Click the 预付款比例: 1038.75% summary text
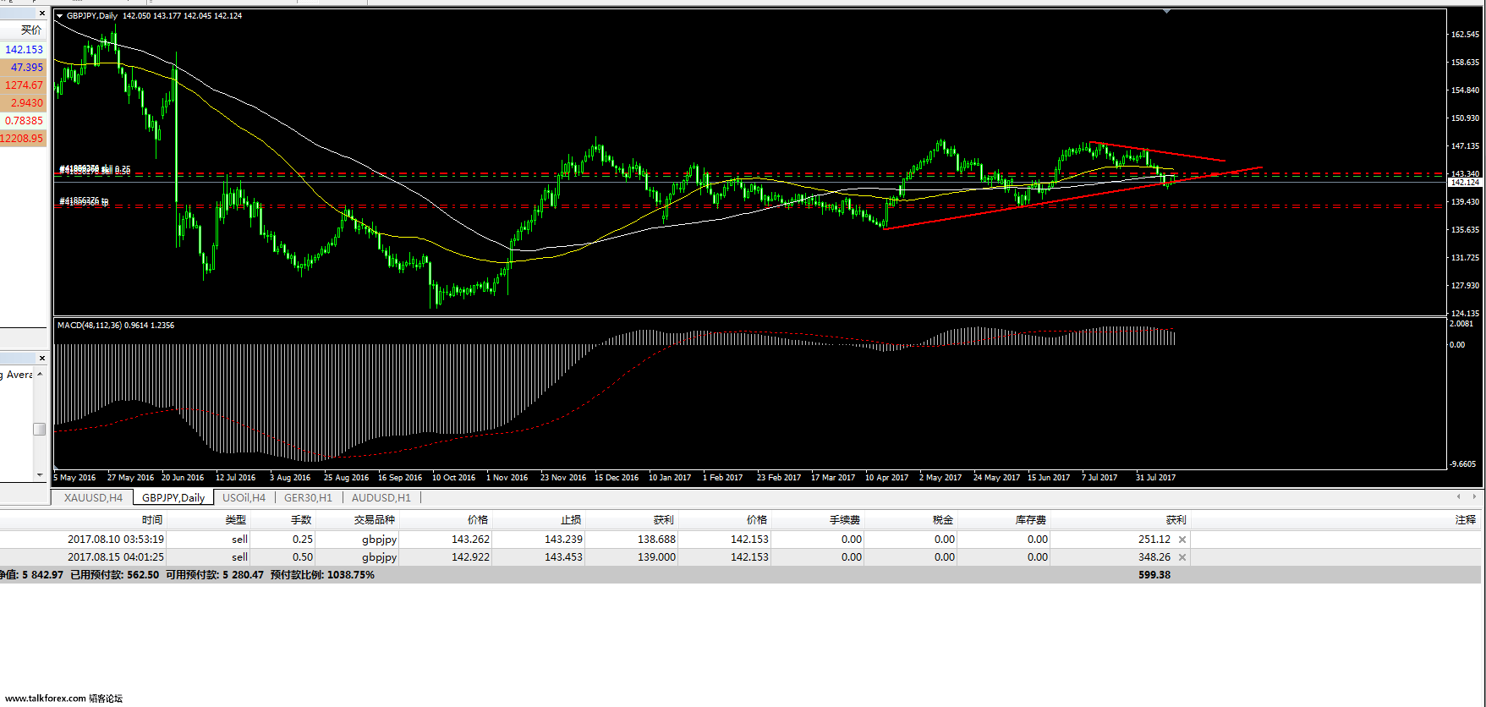The height and width of the screenshot is (707, 1486). tap(322, 575)
